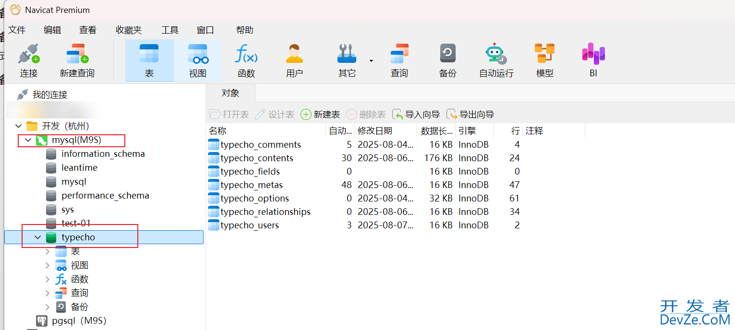This screenshot has height=330, width=735.
Task: Open 新建查询 (New Query) from toolbar
Action: click(77, 54)
